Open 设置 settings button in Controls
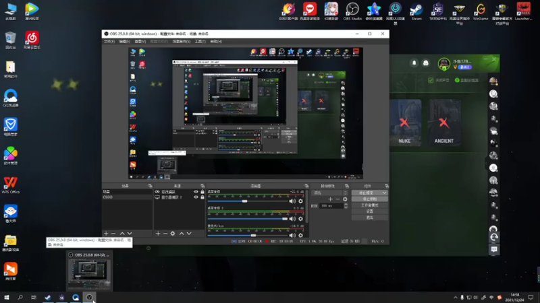This screenshot has height=303, width=540. (x=369, y=211)
